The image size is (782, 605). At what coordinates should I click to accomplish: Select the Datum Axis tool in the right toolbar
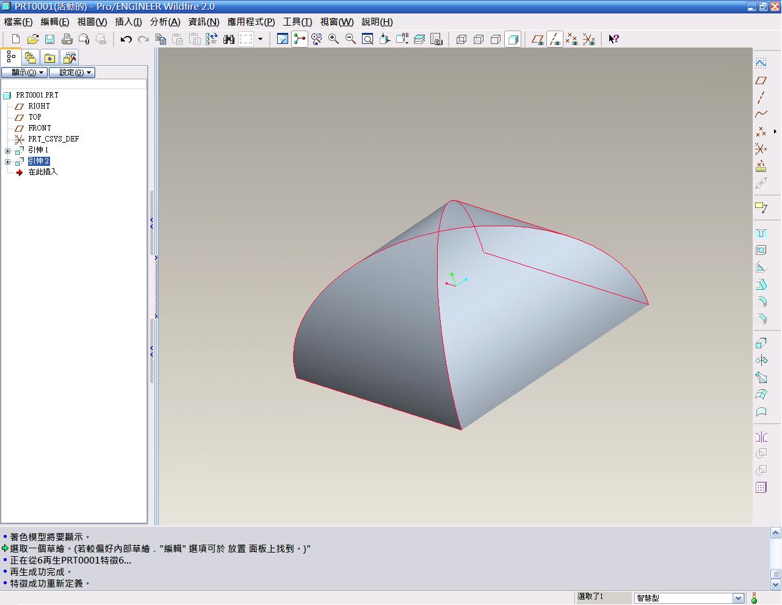[761, 97]
